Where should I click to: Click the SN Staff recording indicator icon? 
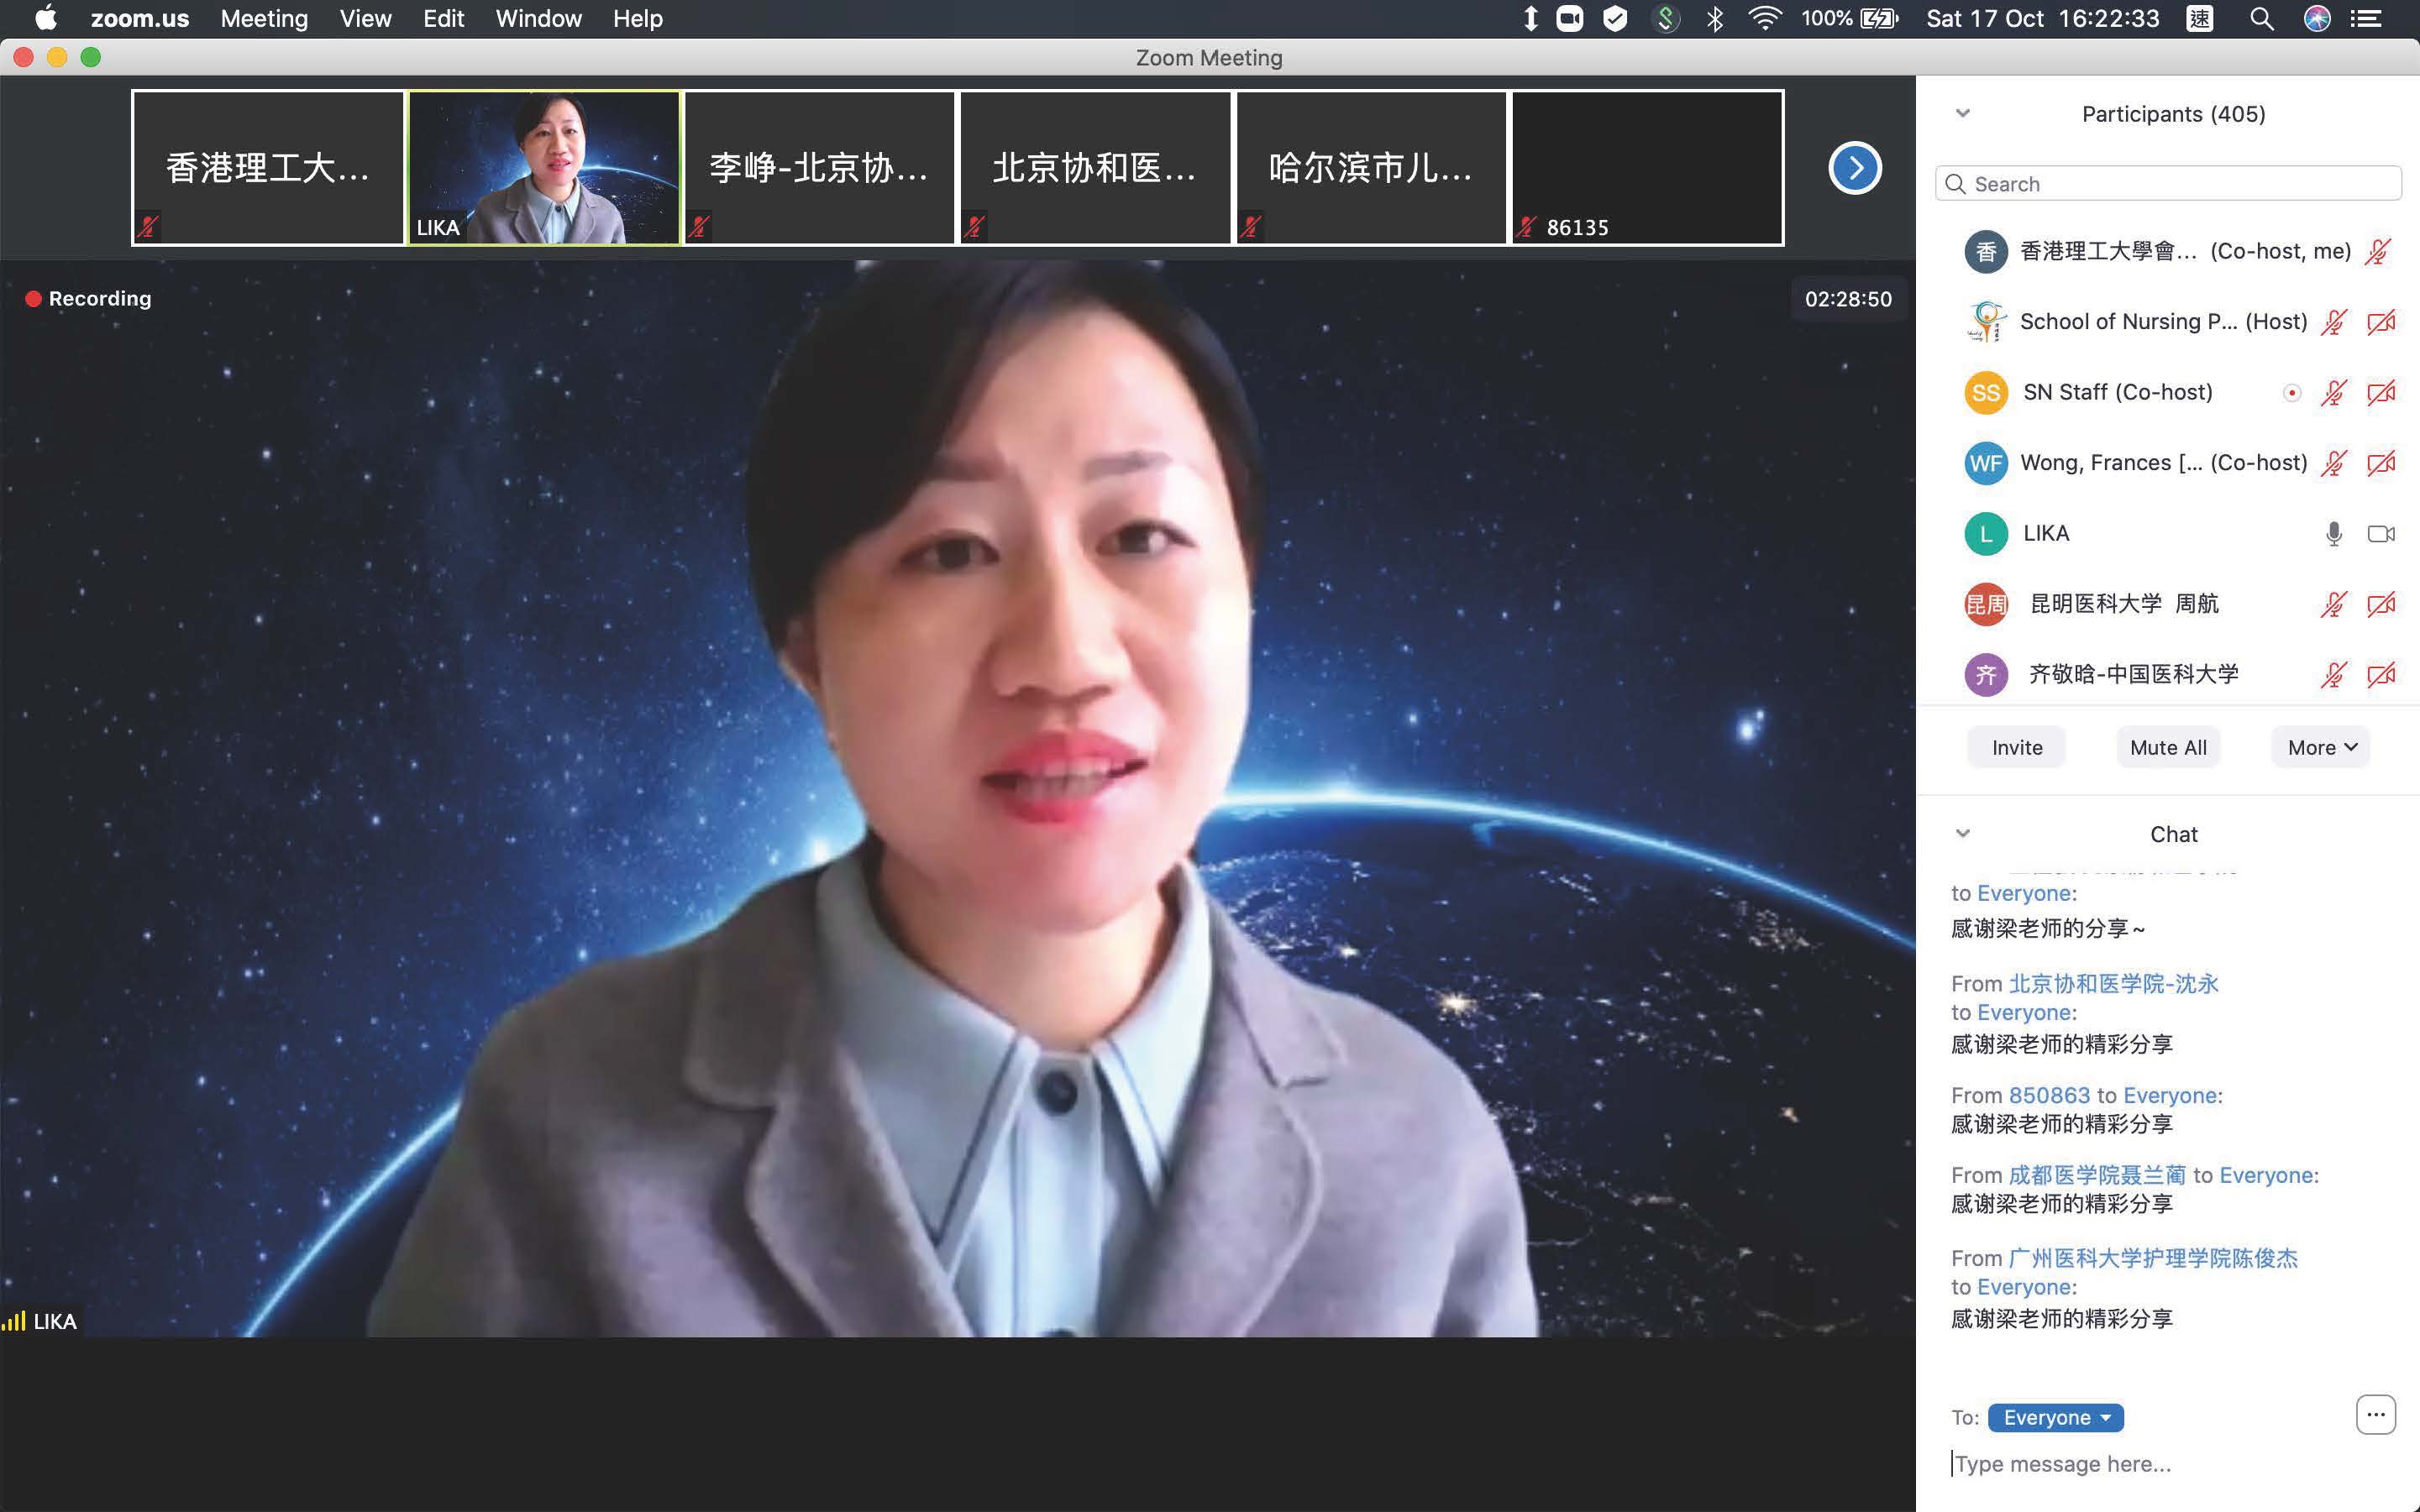point(2291,393)
